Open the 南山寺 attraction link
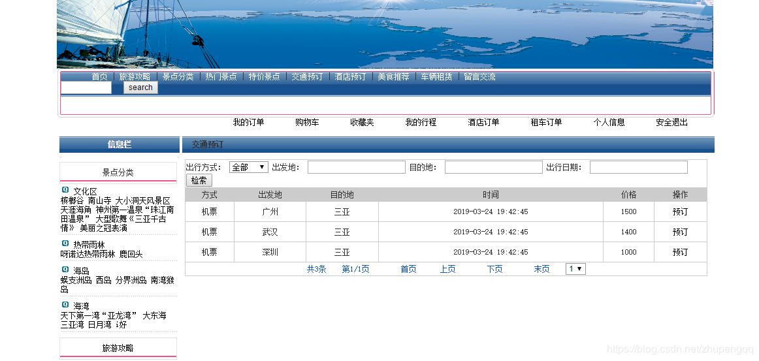The image size is (759, 361). click(x=100, y=201)
